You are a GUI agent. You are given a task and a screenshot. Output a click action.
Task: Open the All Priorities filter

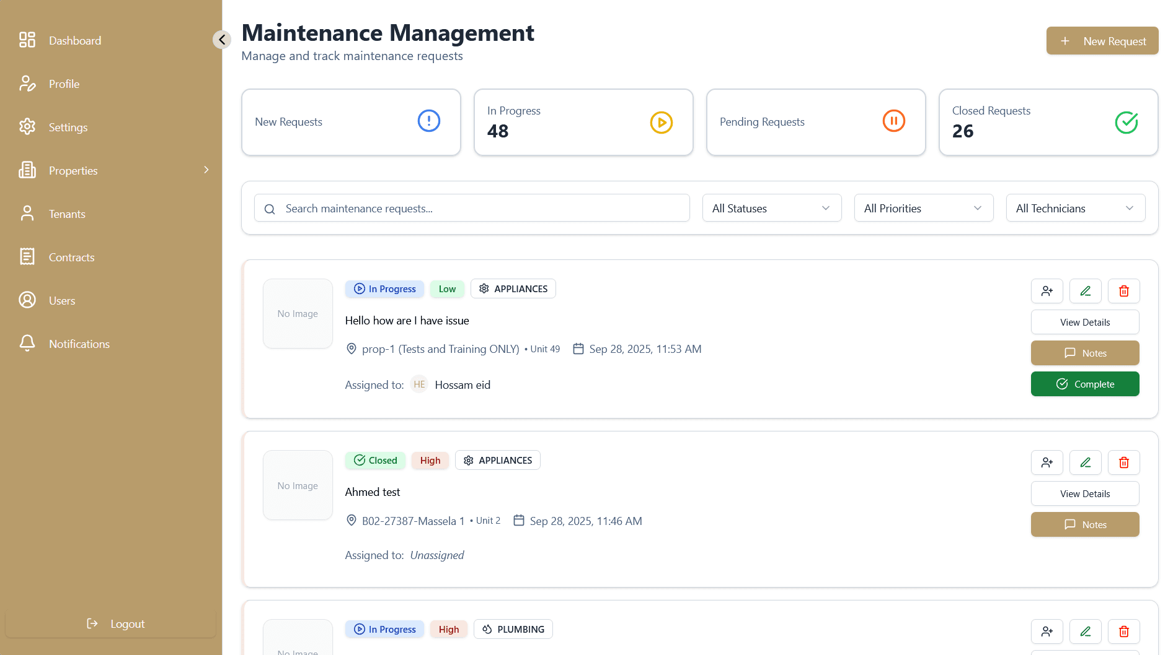point(923,208)
